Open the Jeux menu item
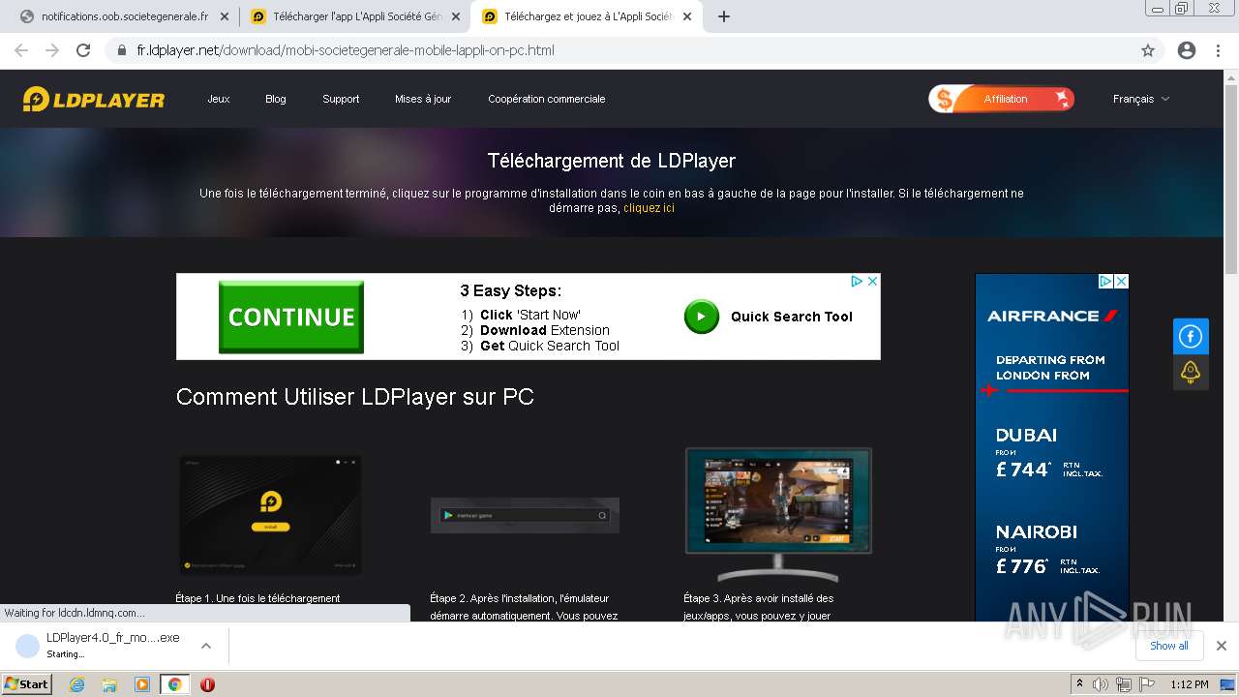 click(x=219, y=99)
